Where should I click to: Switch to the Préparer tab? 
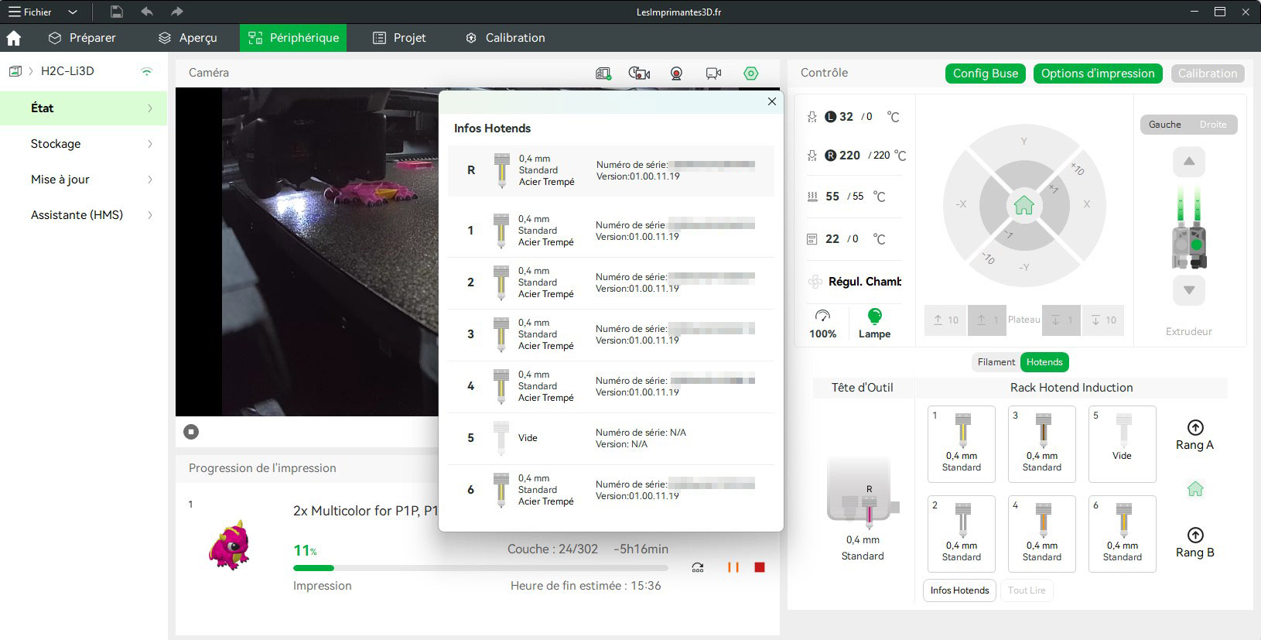(x=81, y=38)
